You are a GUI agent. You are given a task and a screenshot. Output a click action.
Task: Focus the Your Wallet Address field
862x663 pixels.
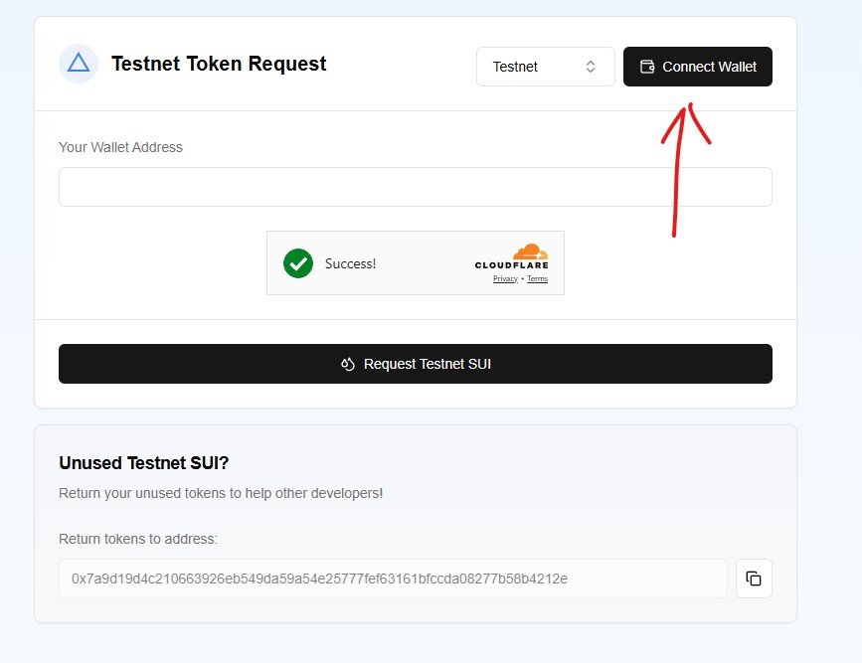(x=416, y=187)
